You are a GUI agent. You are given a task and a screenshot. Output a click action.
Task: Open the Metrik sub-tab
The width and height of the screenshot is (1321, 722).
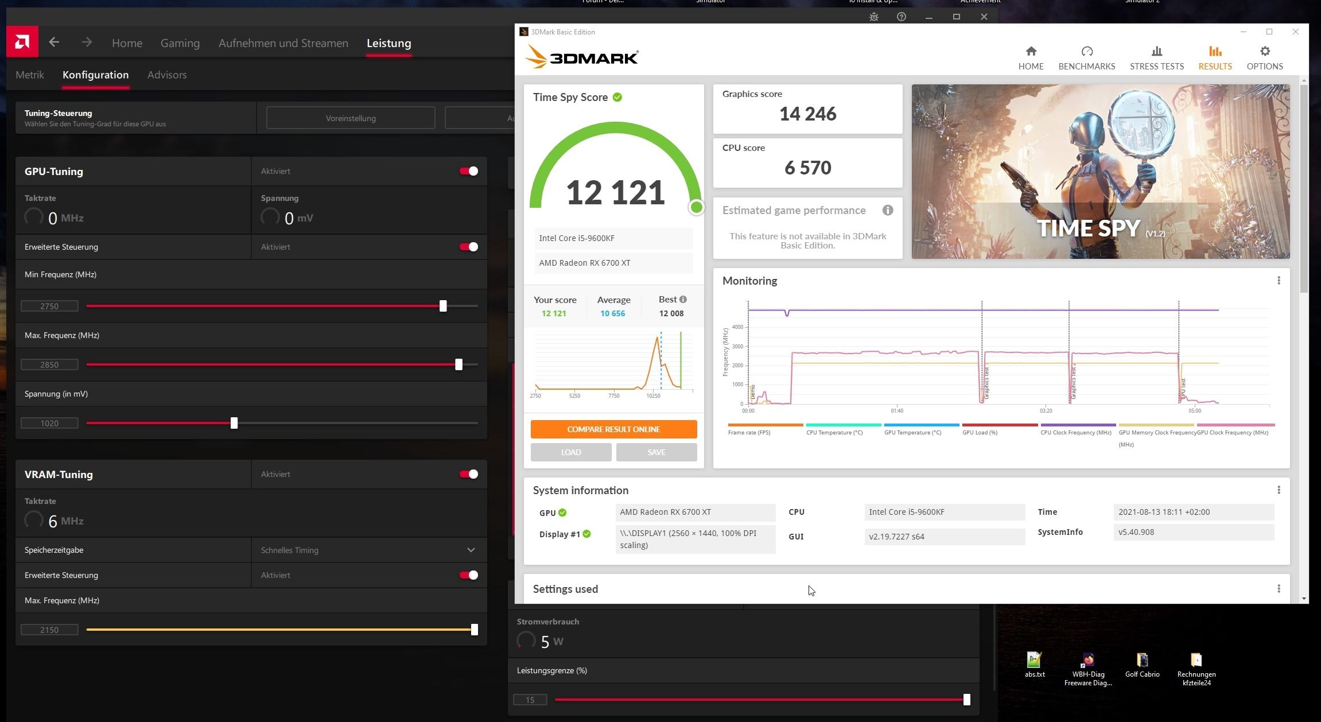tap(30, 75)
